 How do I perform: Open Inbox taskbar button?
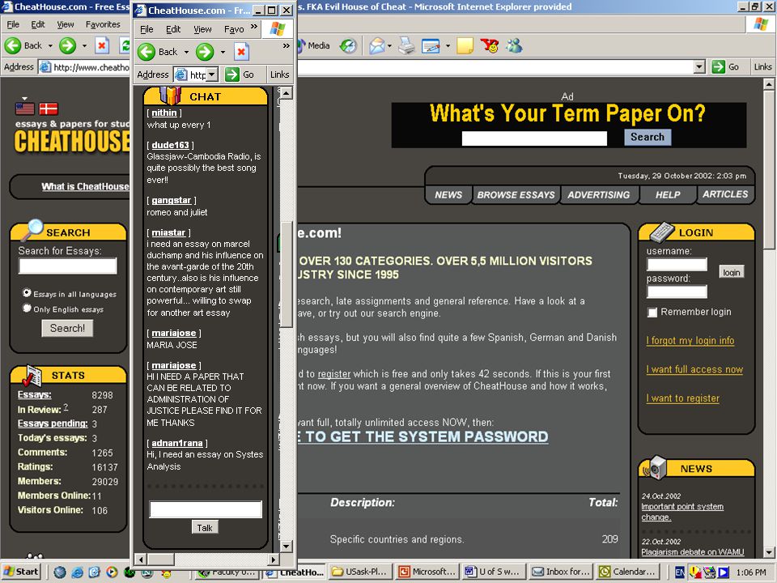(560, 572)
